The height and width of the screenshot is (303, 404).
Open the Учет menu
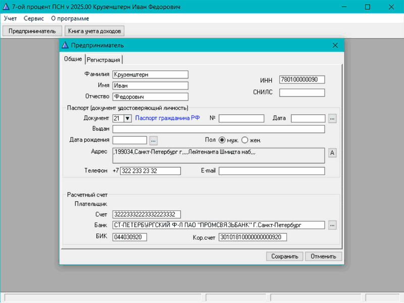tap(10, 19)
